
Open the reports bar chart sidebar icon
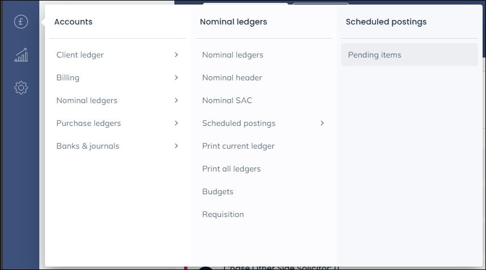21,55
